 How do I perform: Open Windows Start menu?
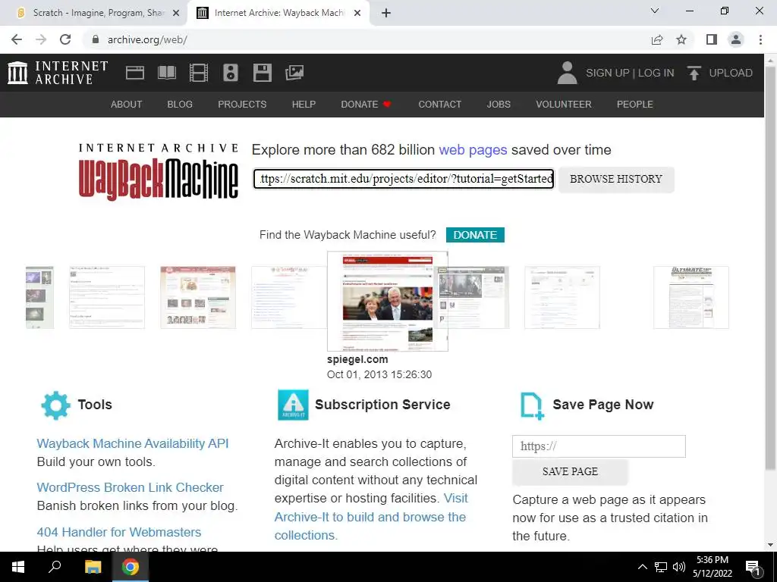click(18, 567)
